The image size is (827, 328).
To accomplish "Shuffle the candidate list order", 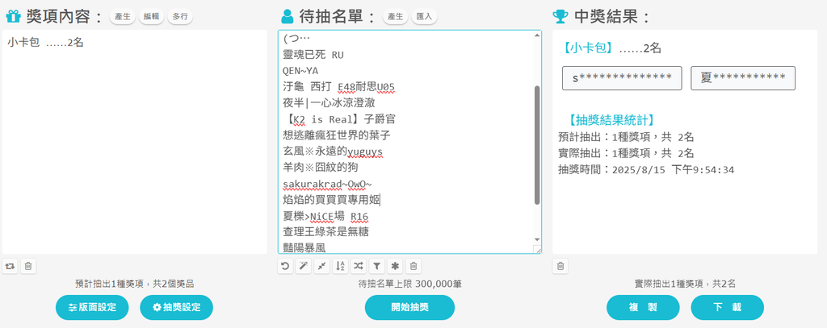I will coord(358,265).
